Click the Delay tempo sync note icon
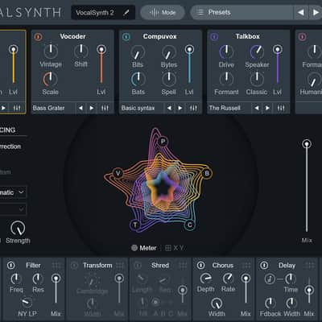 coord(270,279)
